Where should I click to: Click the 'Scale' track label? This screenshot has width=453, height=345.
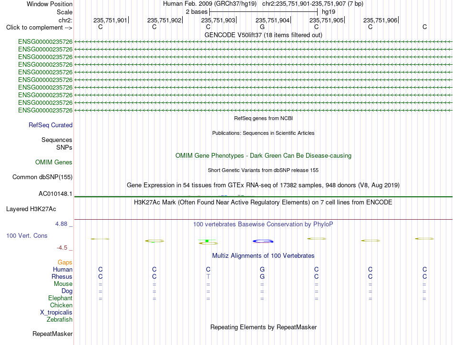click(x=64, y=12)
